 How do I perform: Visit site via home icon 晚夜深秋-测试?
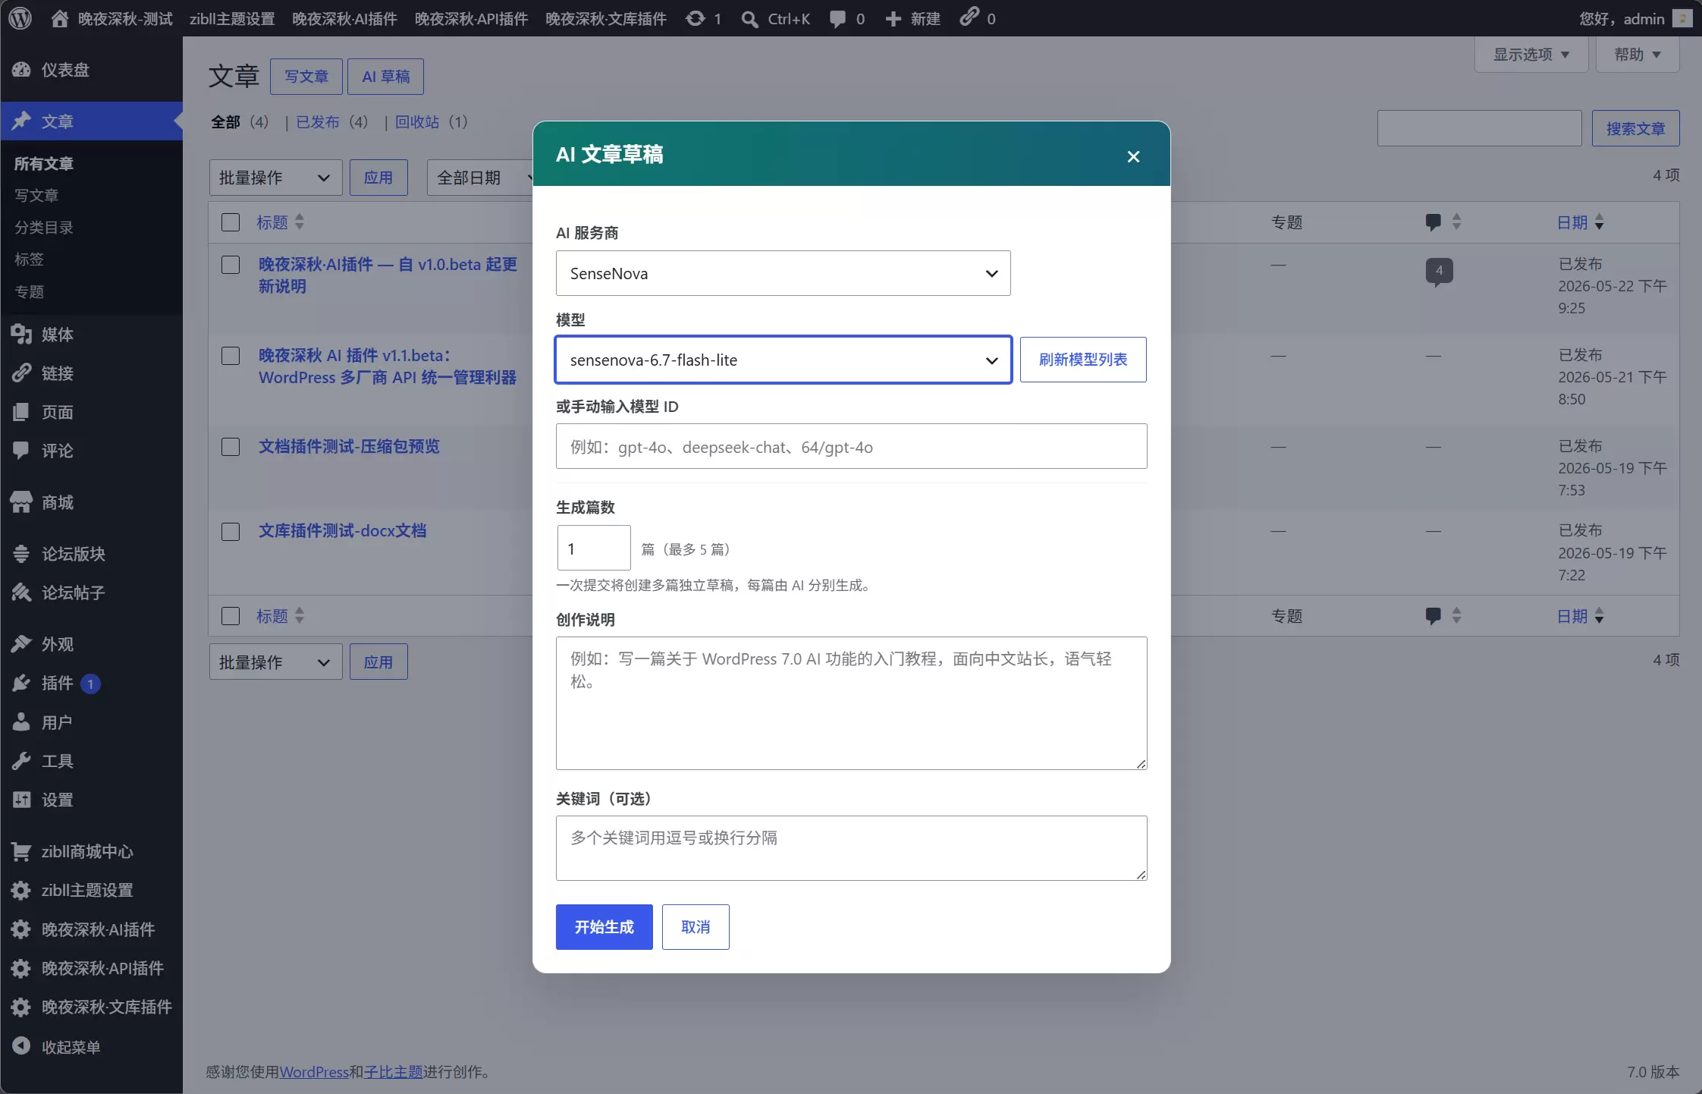(x=111, y=18)
